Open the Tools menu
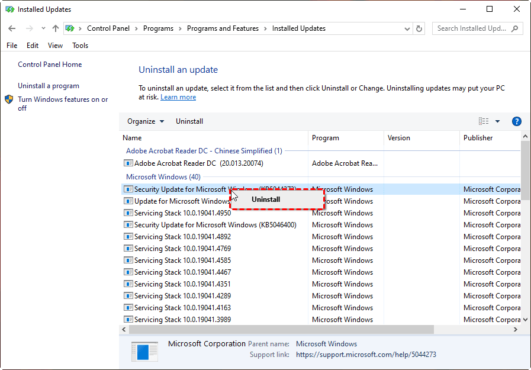 click(x=81, y=46)
